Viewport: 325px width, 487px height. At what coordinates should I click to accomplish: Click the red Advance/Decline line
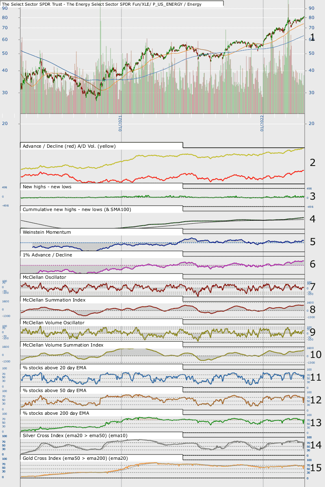click(x=162, y=177)
